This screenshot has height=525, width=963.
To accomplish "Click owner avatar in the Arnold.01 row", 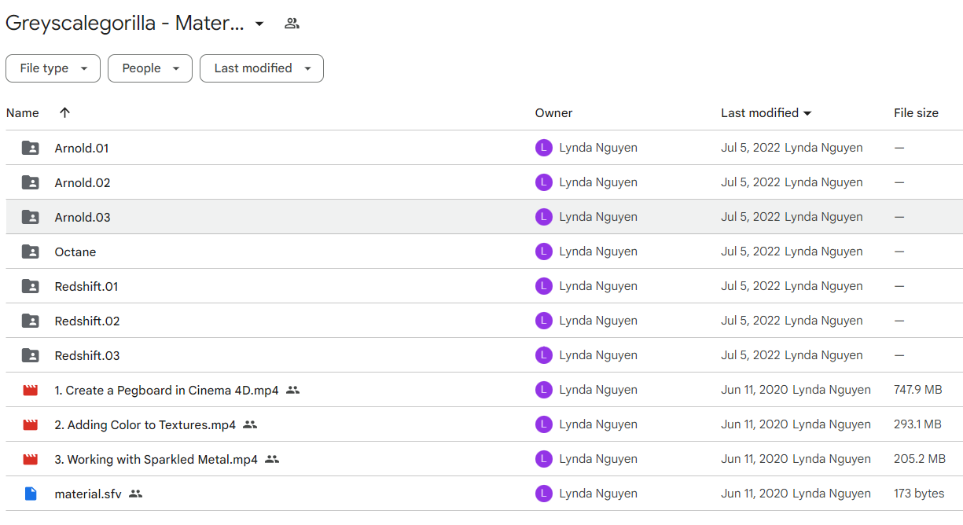I will pyautogui.click(x=544, y=148).
